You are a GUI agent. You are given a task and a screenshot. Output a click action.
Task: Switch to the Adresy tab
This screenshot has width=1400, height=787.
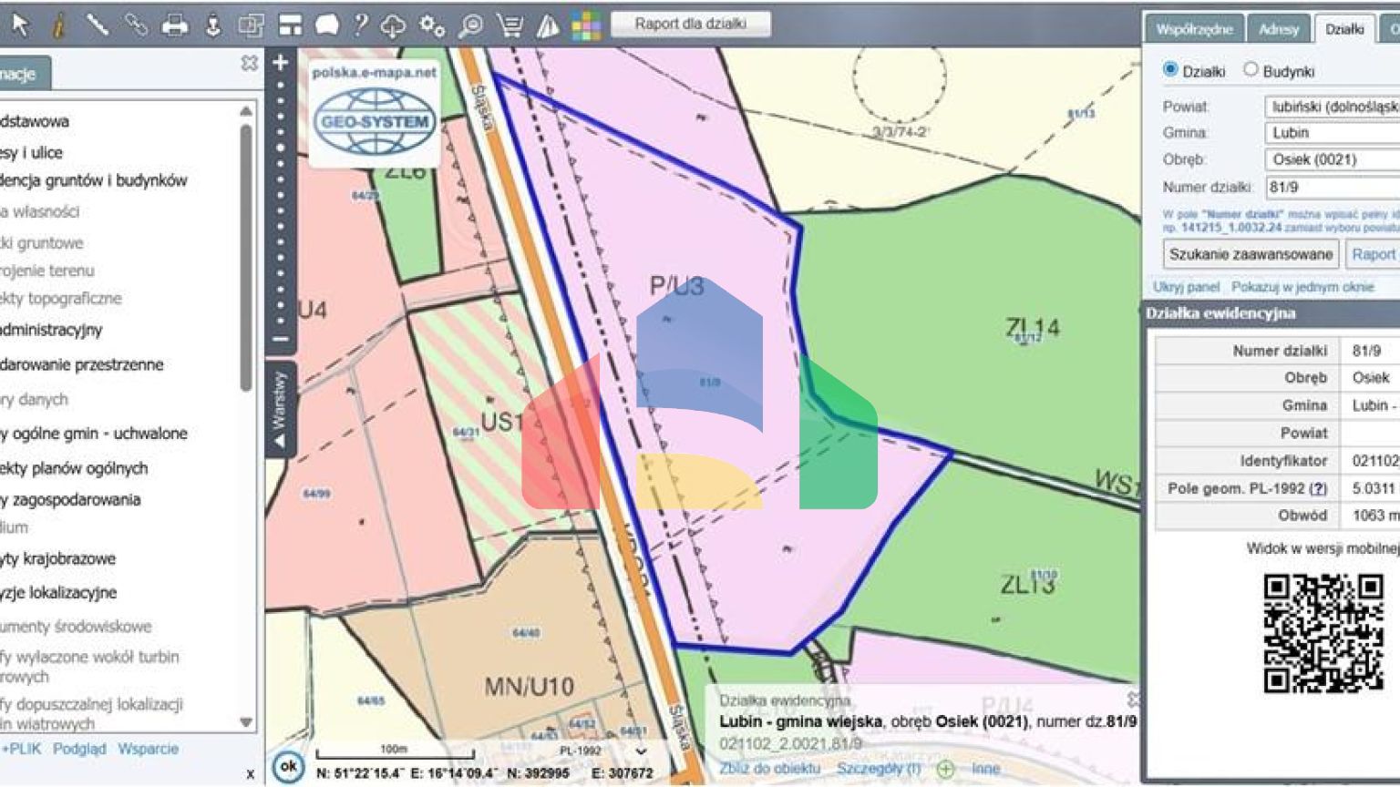coord(1280,28)
